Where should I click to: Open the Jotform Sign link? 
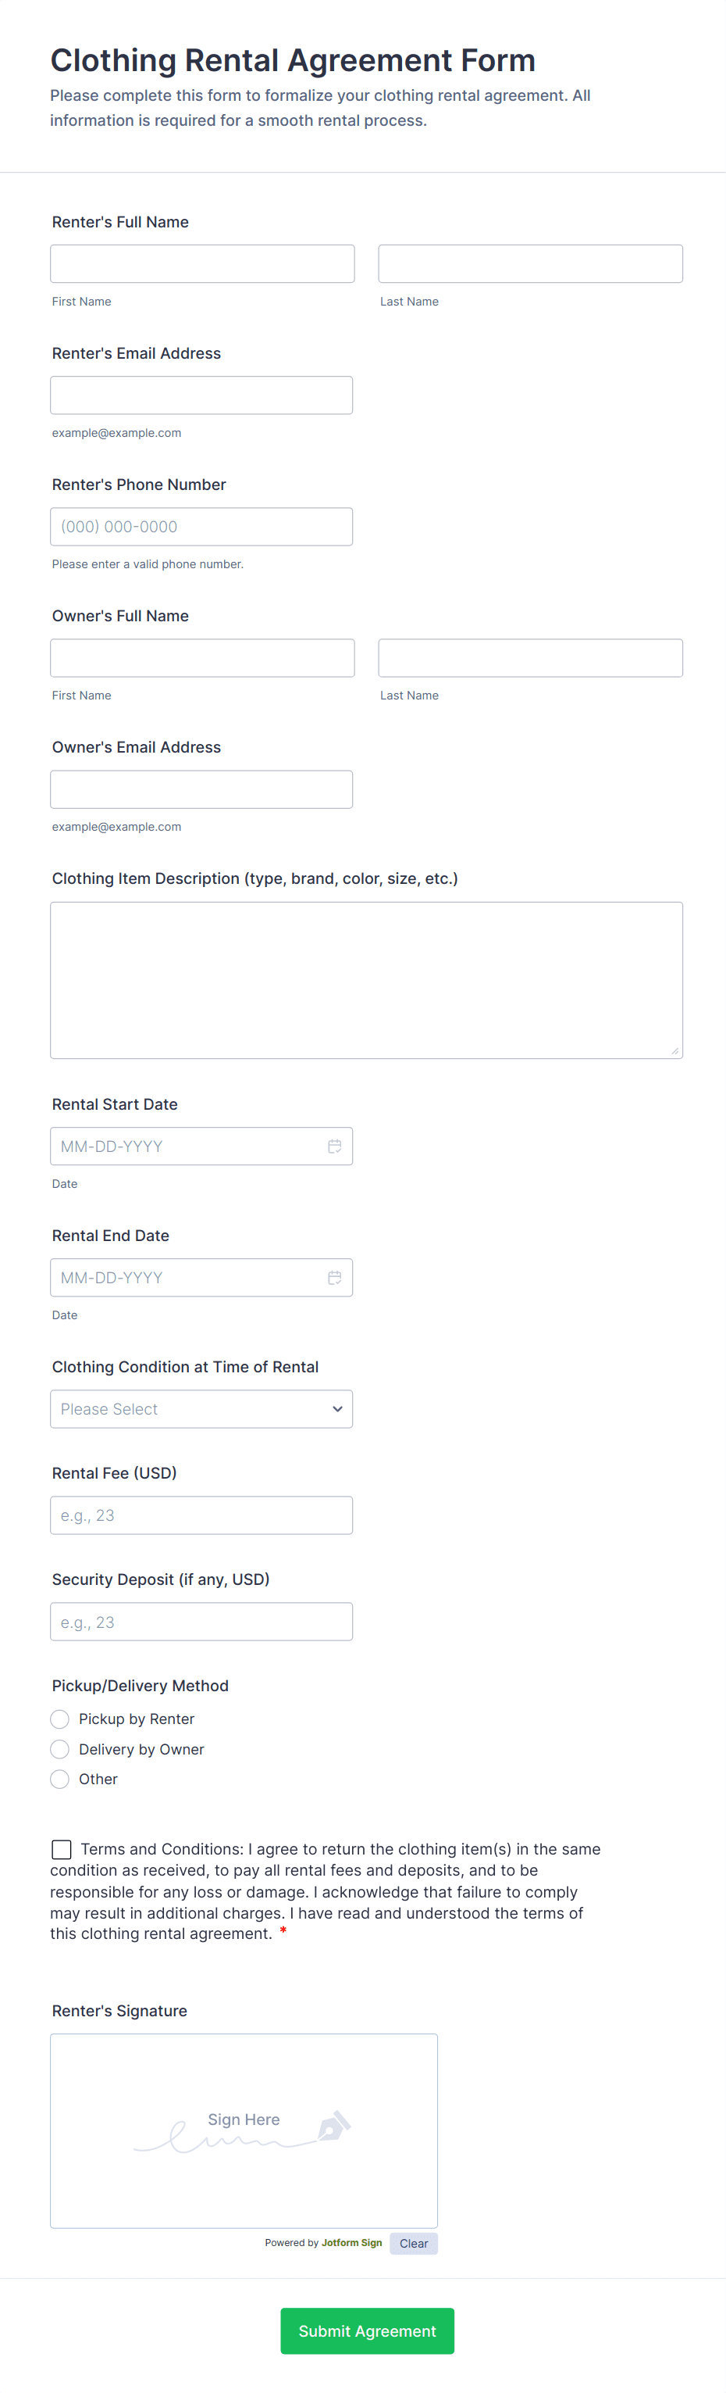[x=351, y=2242]
